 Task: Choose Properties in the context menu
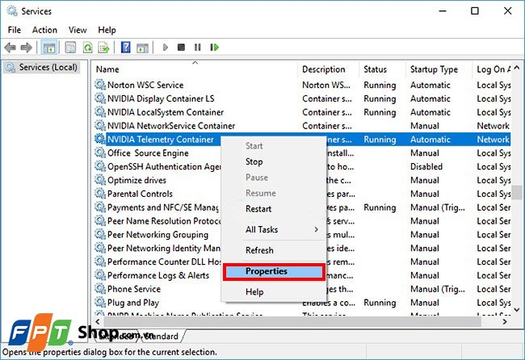[274, 271]
